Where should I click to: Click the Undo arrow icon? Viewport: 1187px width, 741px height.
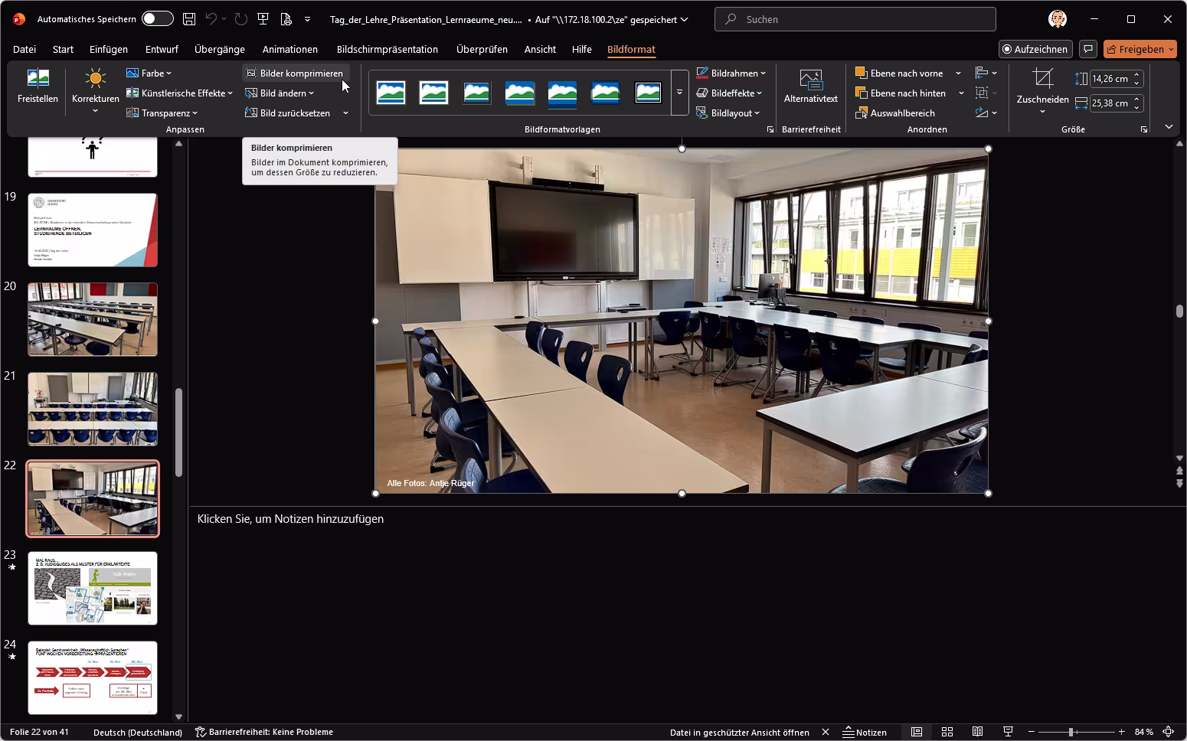pyautogui.click(x=211, y=19)
